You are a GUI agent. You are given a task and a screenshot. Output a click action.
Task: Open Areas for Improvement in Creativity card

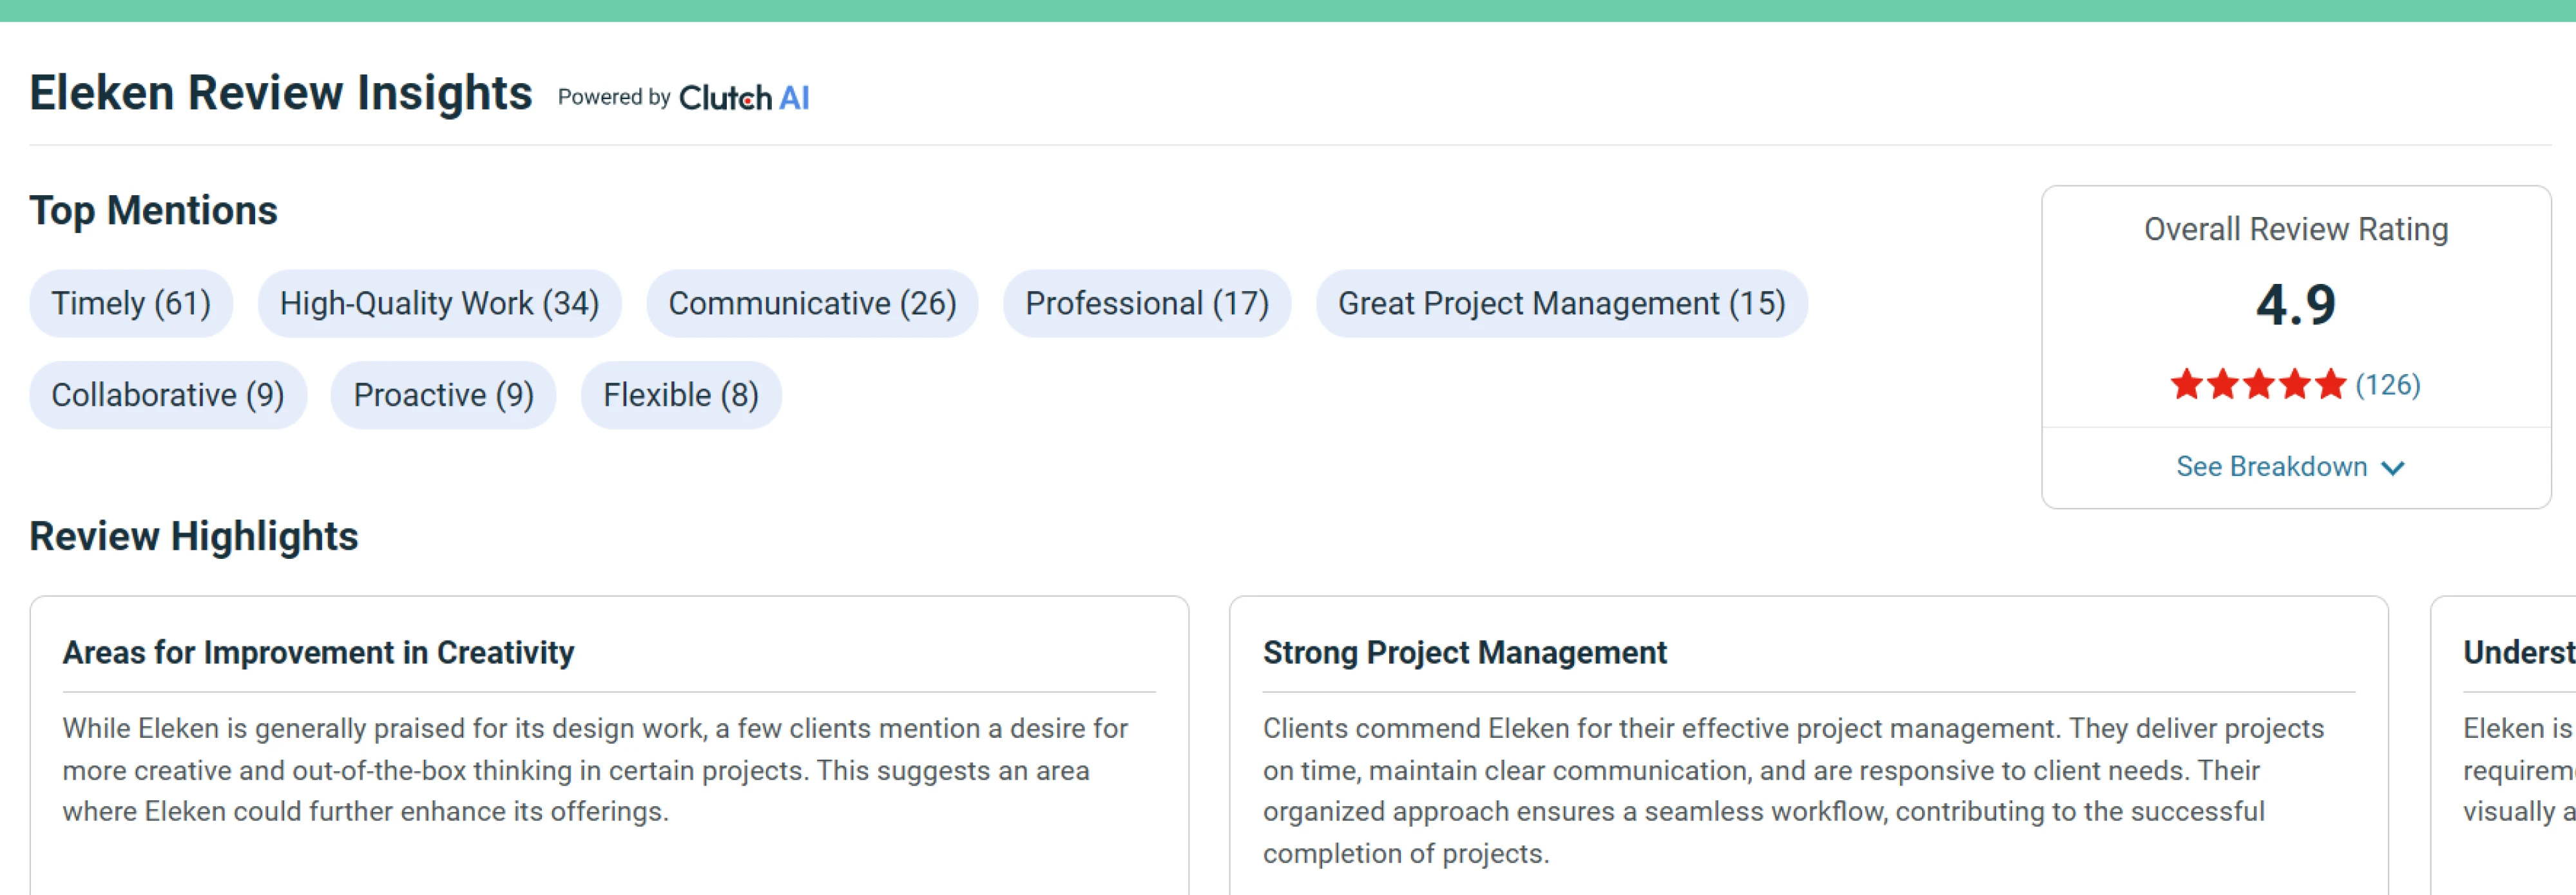tap(609, 745)
